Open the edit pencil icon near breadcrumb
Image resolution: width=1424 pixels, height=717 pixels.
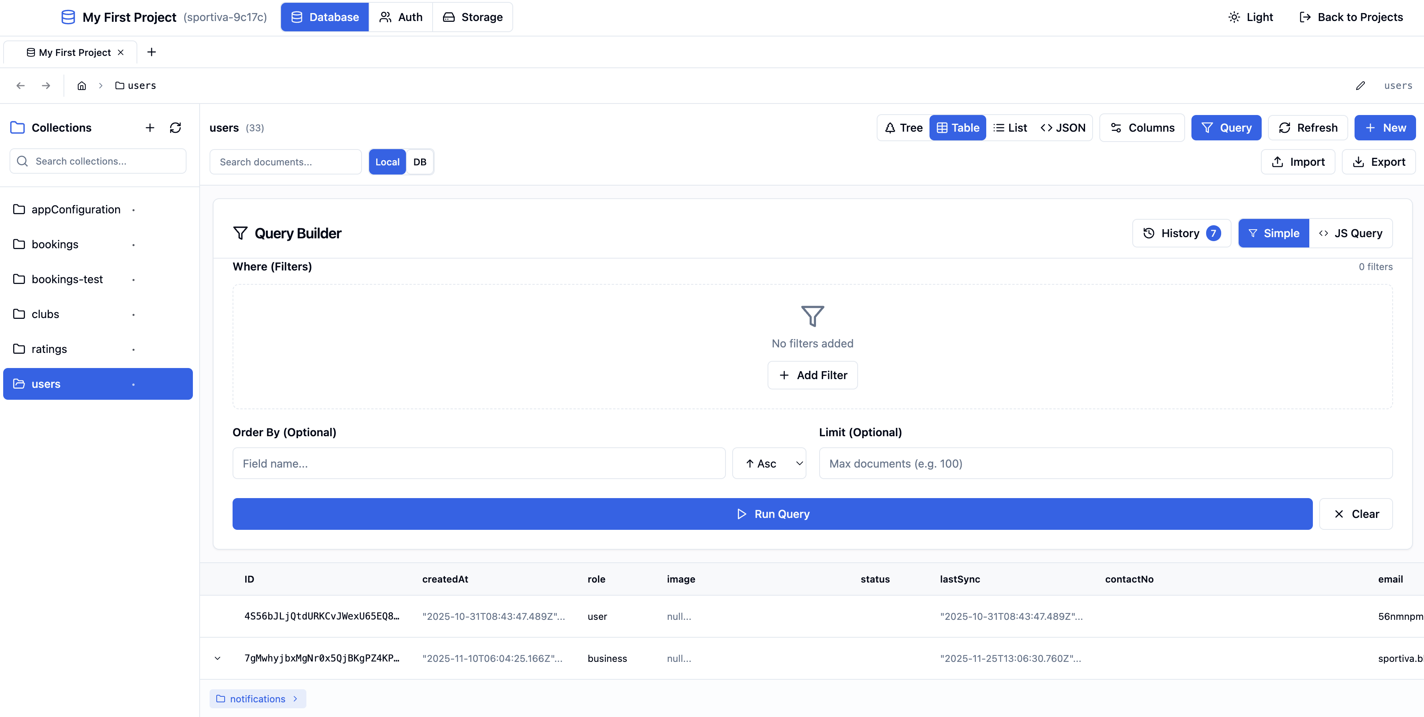point(1360,86)
